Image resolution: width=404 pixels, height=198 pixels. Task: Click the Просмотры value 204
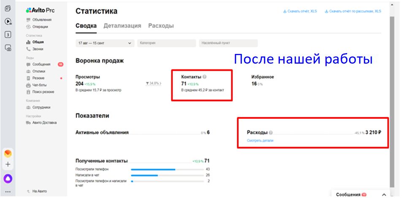[x=79, y=83]
